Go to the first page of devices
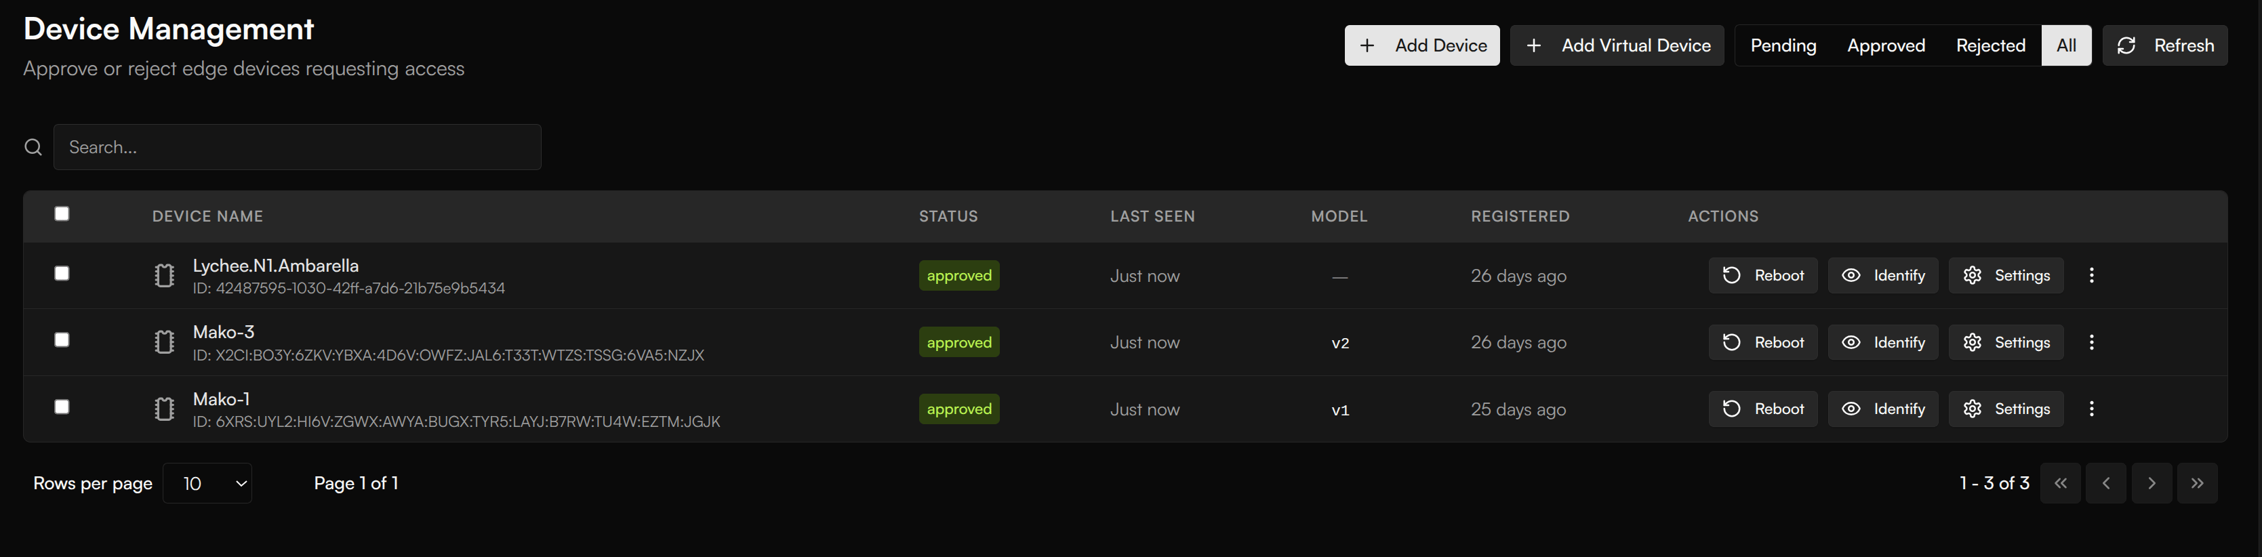 pos(2060,483)
